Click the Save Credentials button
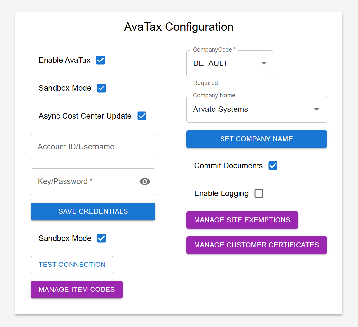 [93, 211]
